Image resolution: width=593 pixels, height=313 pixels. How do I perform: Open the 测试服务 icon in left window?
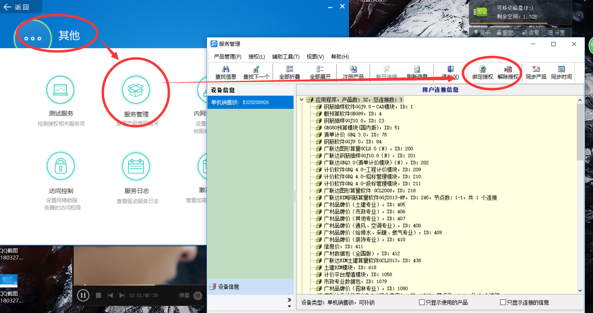tap(60, 90)
